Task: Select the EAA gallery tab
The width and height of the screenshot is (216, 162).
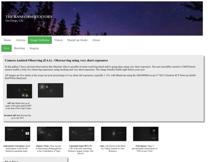Action: [6, 48]
